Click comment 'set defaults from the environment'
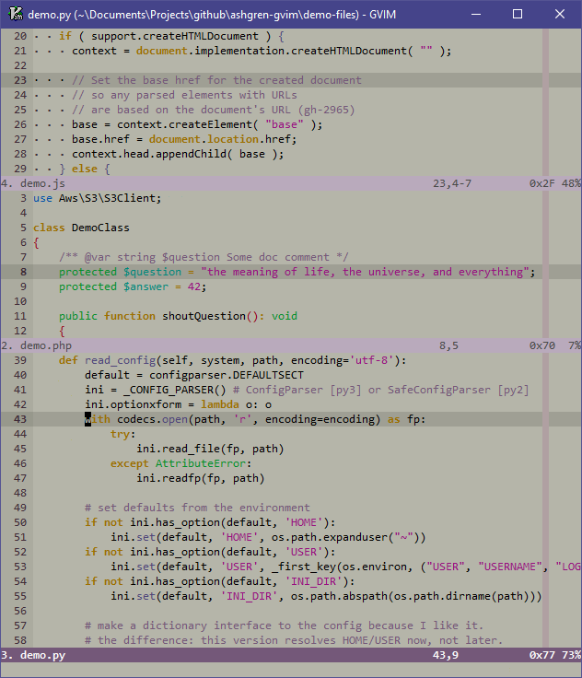The width and height of the screenshot is (582, 678). tap(204, 508)
